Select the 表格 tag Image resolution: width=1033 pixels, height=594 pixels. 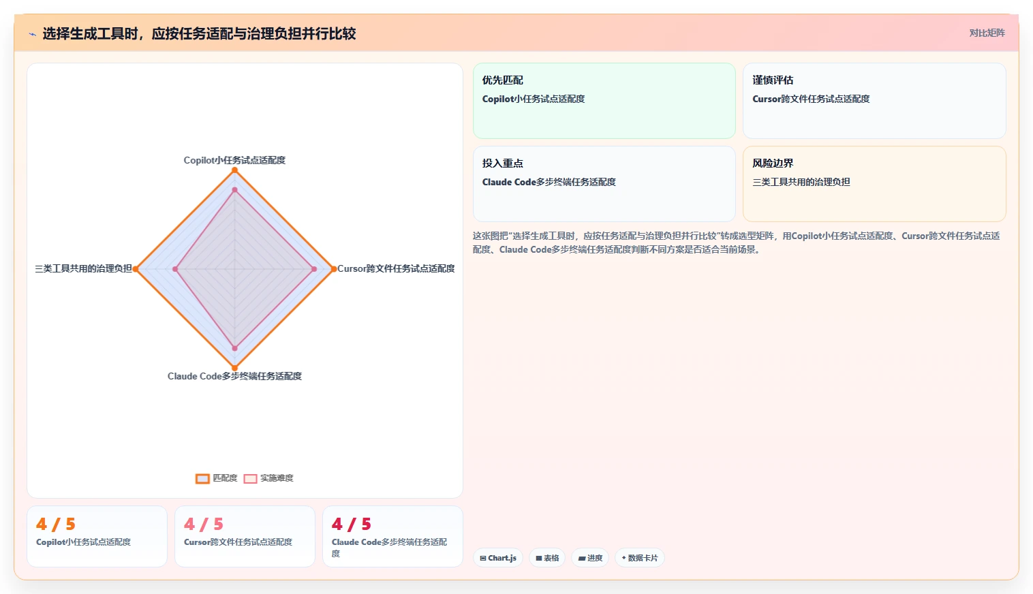547,558
